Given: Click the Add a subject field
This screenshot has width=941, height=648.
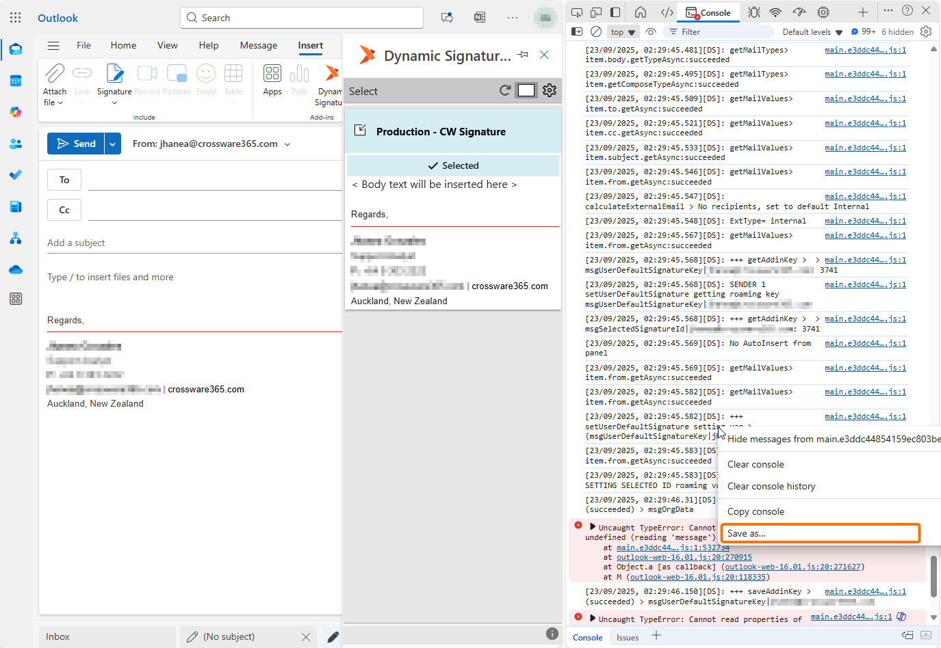Looking at the screenshot, I should point(192,243).
